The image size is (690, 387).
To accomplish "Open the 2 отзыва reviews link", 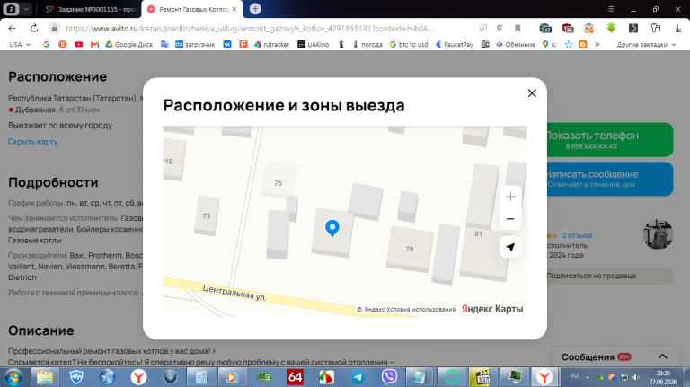I will (x=577, y=235).
